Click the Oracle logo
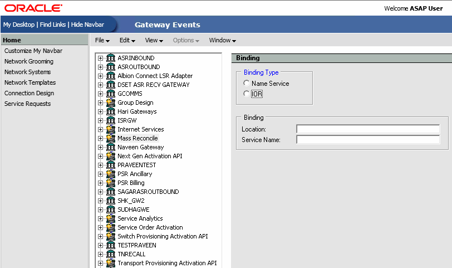Viewport: 452px width, 268px height. click(x=33, y=8)
